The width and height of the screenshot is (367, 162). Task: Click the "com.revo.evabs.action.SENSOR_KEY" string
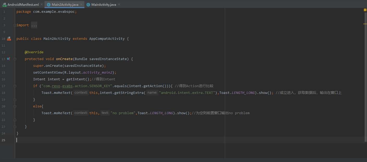click(77, 86)
